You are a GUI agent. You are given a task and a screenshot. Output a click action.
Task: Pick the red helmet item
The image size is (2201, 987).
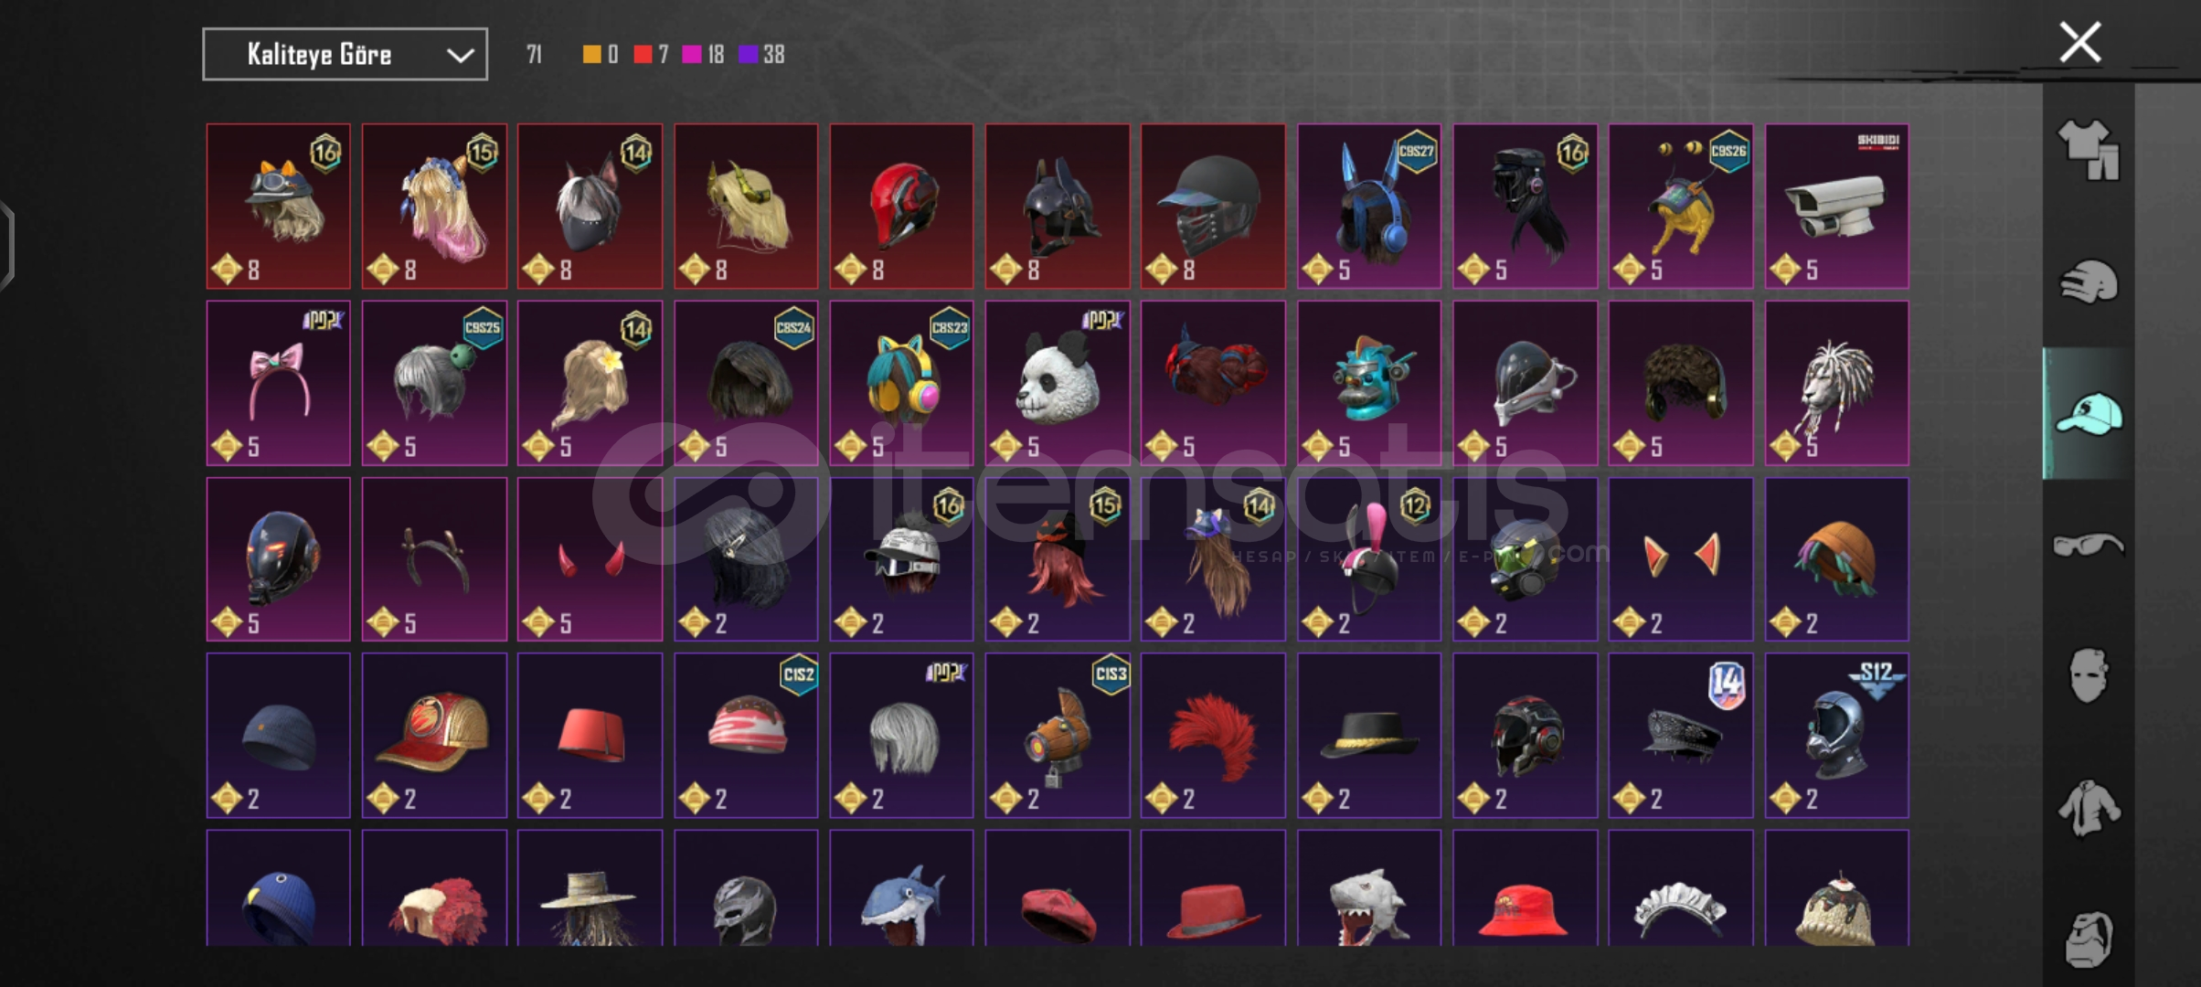901,207
